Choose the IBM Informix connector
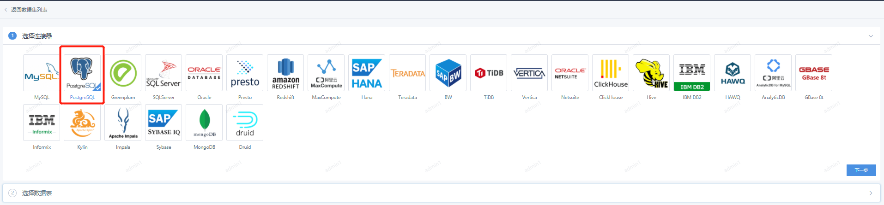884x205 pixels. pos(42,123)
